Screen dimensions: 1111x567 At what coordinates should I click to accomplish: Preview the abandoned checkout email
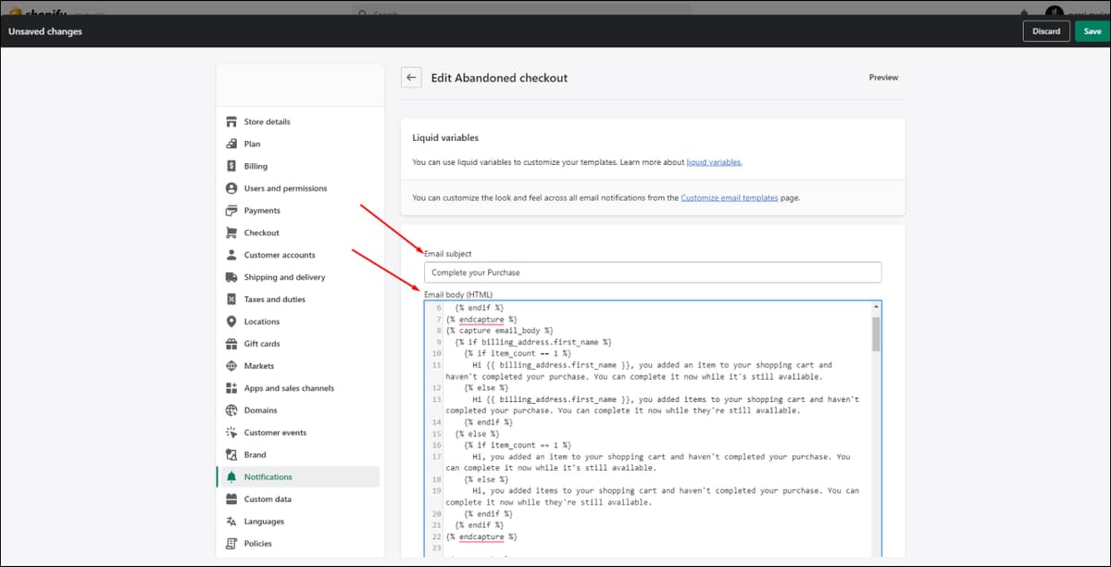(x=883, y=78)
